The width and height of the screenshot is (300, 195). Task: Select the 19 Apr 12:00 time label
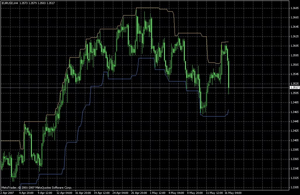pos(102,193)
